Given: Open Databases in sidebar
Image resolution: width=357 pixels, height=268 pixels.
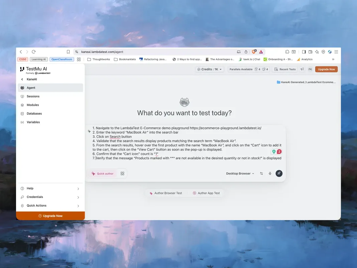Looking at the screenshot, I should pos(50,113).
